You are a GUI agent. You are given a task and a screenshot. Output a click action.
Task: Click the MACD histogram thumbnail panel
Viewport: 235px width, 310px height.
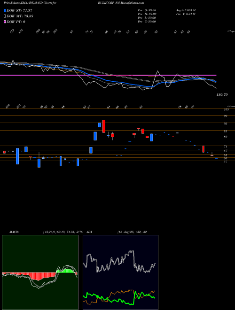pyautogui.click(x=40, y=272)
